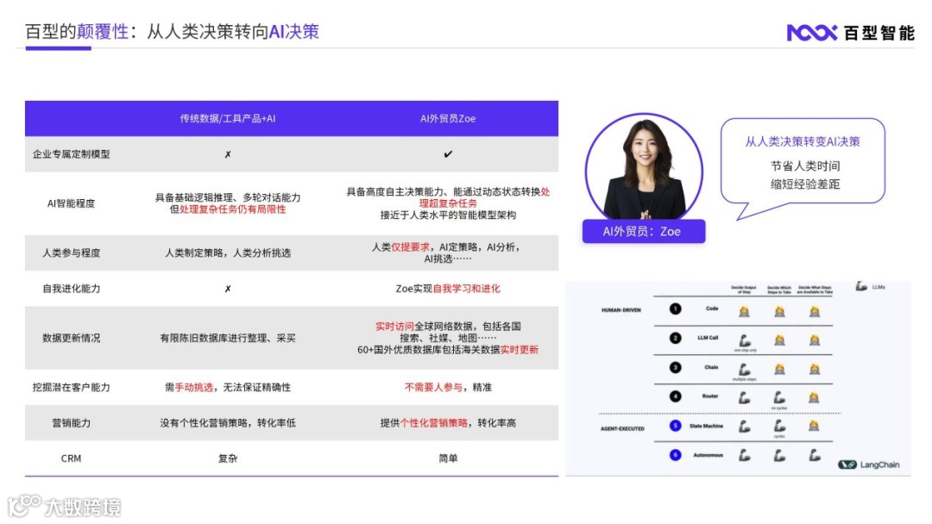The image size is (932, 524).
Task: Click the LangChain logo in the diagram
Action: pos(869,465)
